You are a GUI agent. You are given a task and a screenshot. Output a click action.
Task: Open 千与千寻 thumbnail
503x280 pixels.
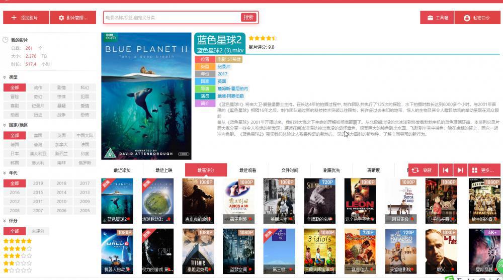pyautogui.click(x=442, y=201)
